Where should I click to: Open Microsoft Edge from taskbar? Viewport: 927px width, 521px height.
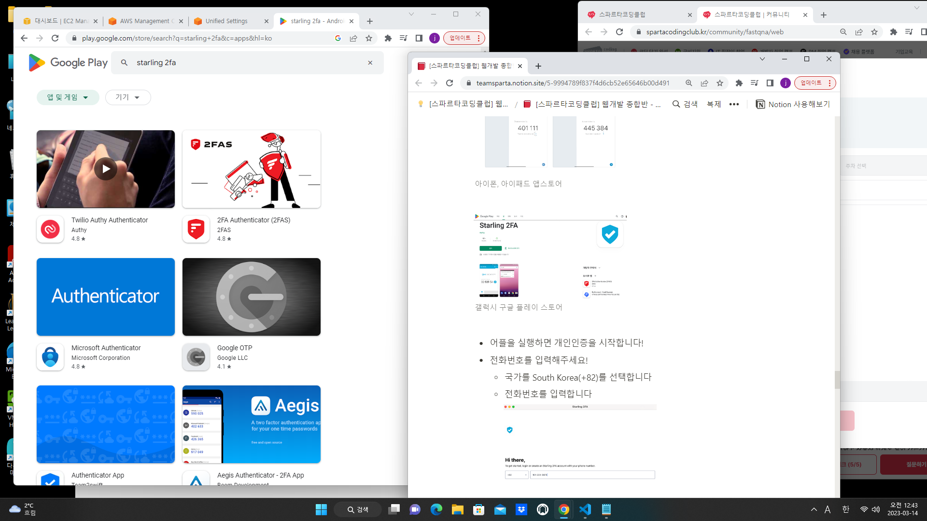tap(436, 509)
